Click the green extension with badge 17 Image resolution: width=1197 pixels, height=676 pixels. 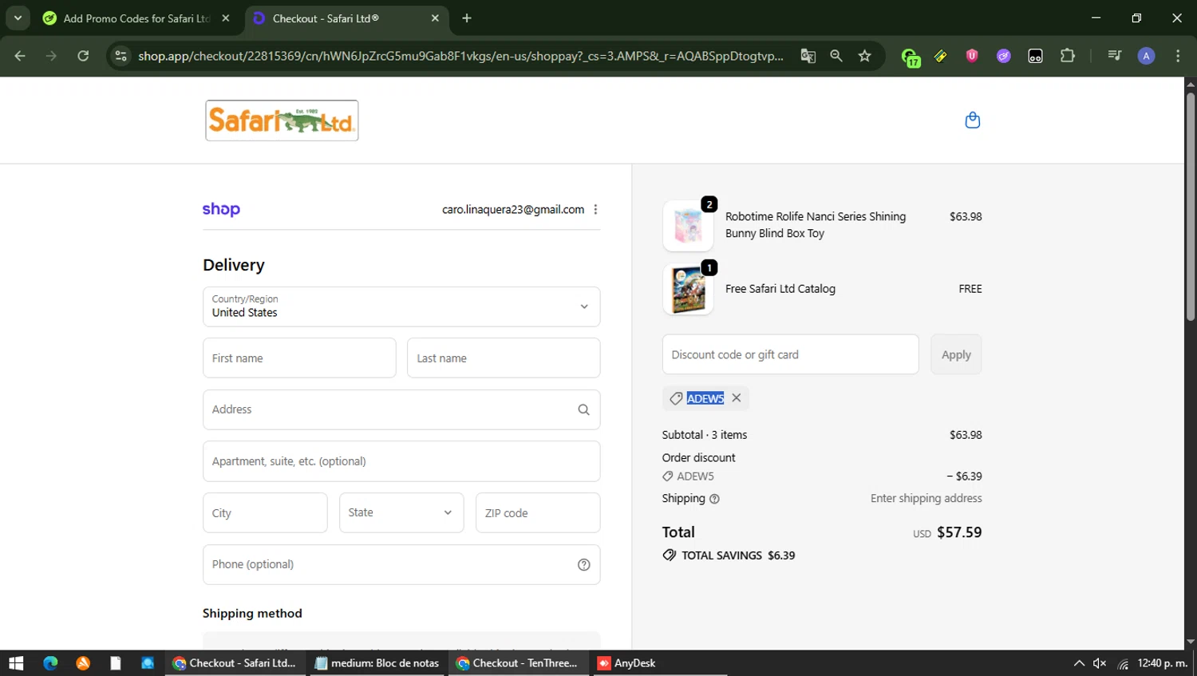[x=910, y=57]
